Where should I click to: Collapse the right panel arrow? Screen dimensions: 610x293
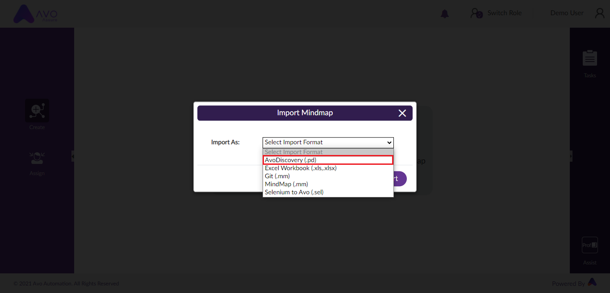[x=571, y=156]
